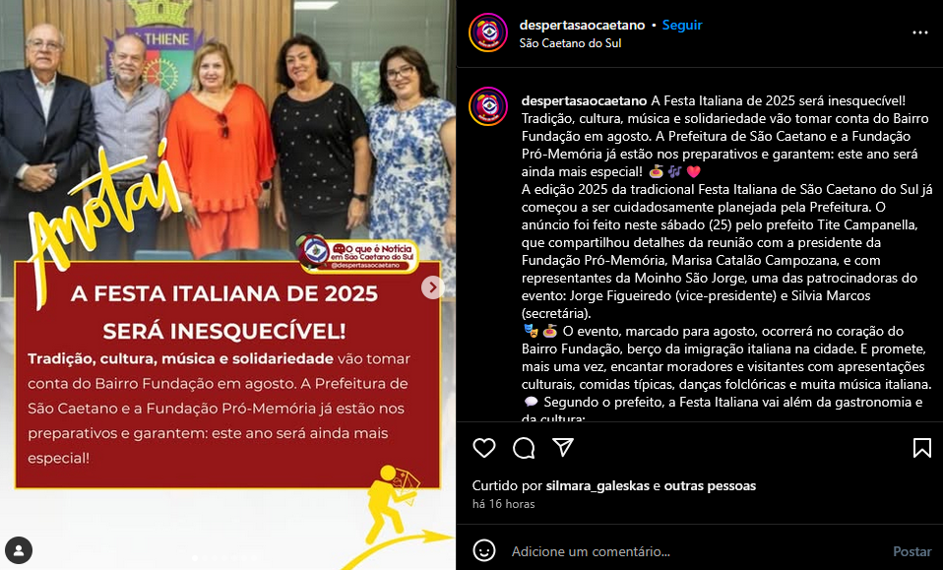View outras pessoas who liked
This screenshot has width=943, height=570.
tap(710, 485)
